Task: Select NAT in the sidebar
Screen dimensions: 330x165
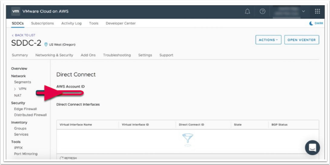Action: (x=18, y=95)
